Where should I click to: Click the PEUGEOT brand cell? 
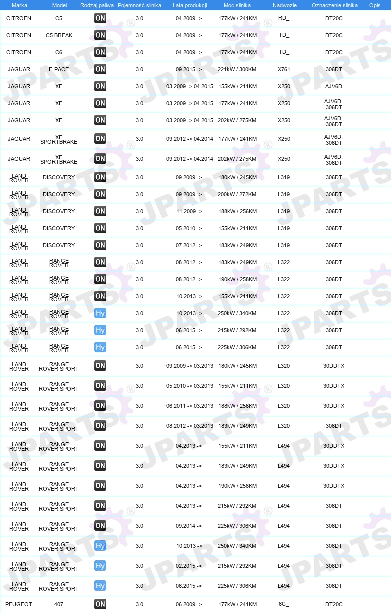click(19, 604)
